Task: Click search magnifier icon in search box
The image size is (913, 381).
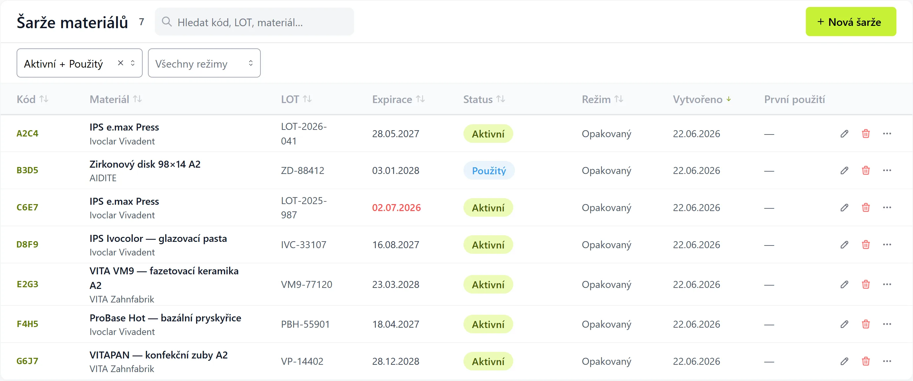Action: (167, 22)
